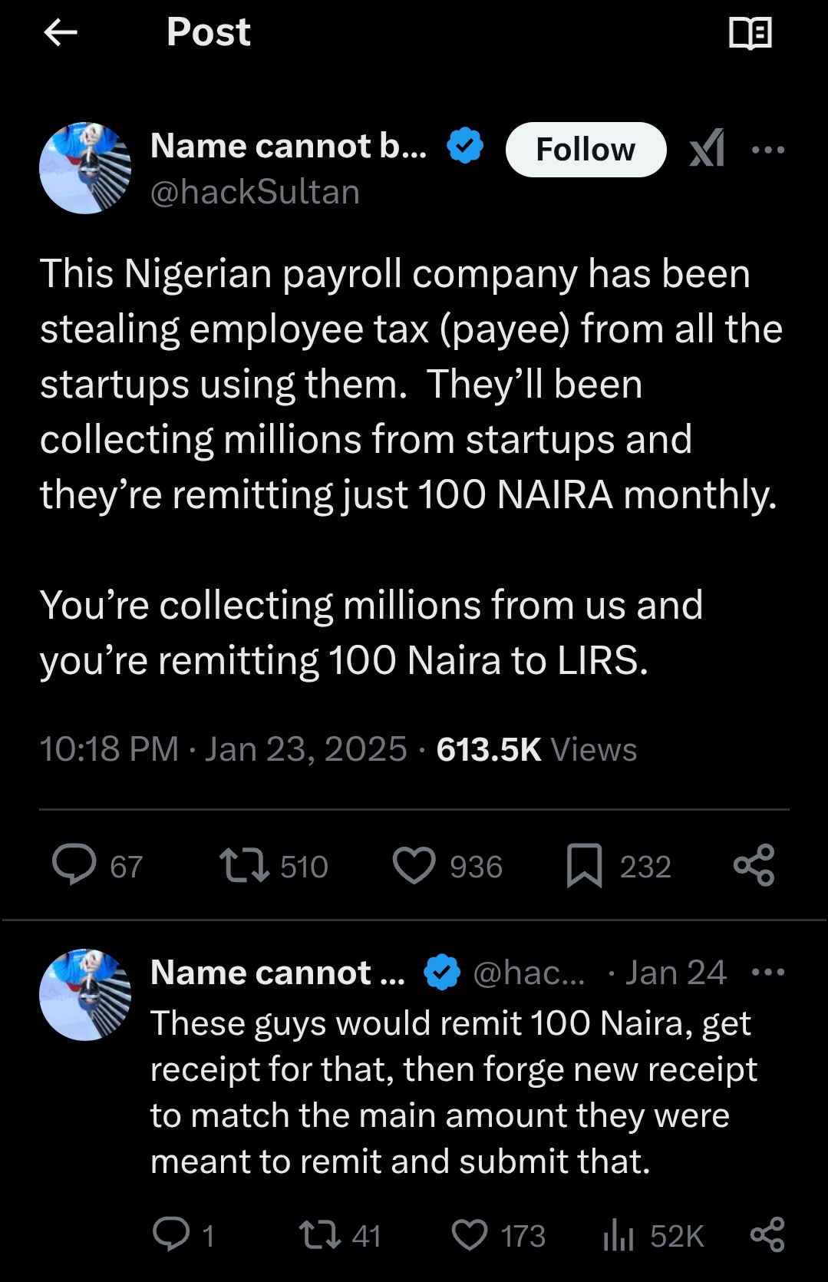Bookmark the post with 232 bookmarks

click(x=584, y=865)
